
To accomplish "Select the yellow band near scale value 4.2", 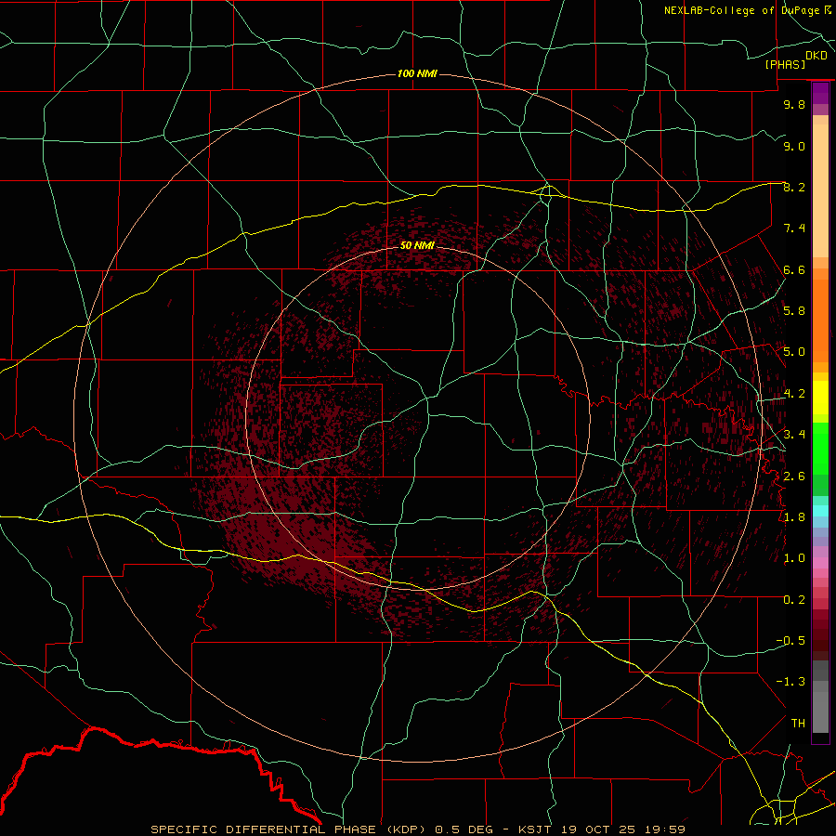I will point(820,398).
